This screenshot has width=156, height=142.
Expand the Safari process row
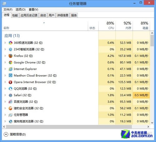(x=5, y=95)
